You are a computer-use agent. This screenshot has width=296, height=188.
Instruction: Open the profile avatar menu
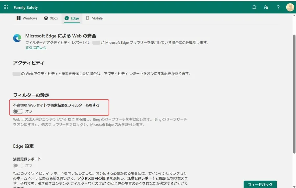pyautogui.click(x=290, y=7)
